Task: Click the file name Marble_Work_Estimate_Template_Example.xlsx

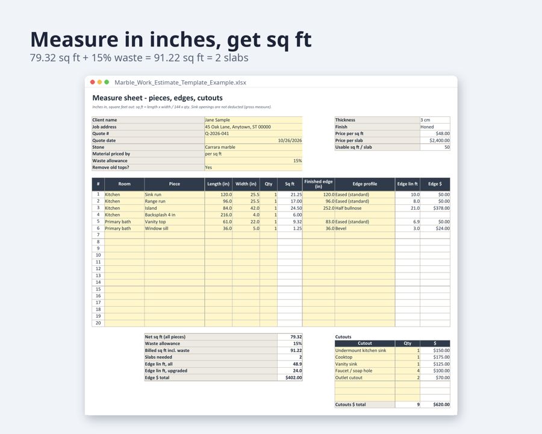Action: click(181, 83)
